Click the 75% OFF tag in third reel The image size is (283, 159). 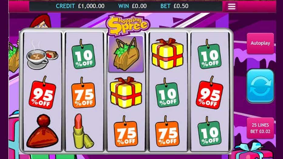(126, 131)
